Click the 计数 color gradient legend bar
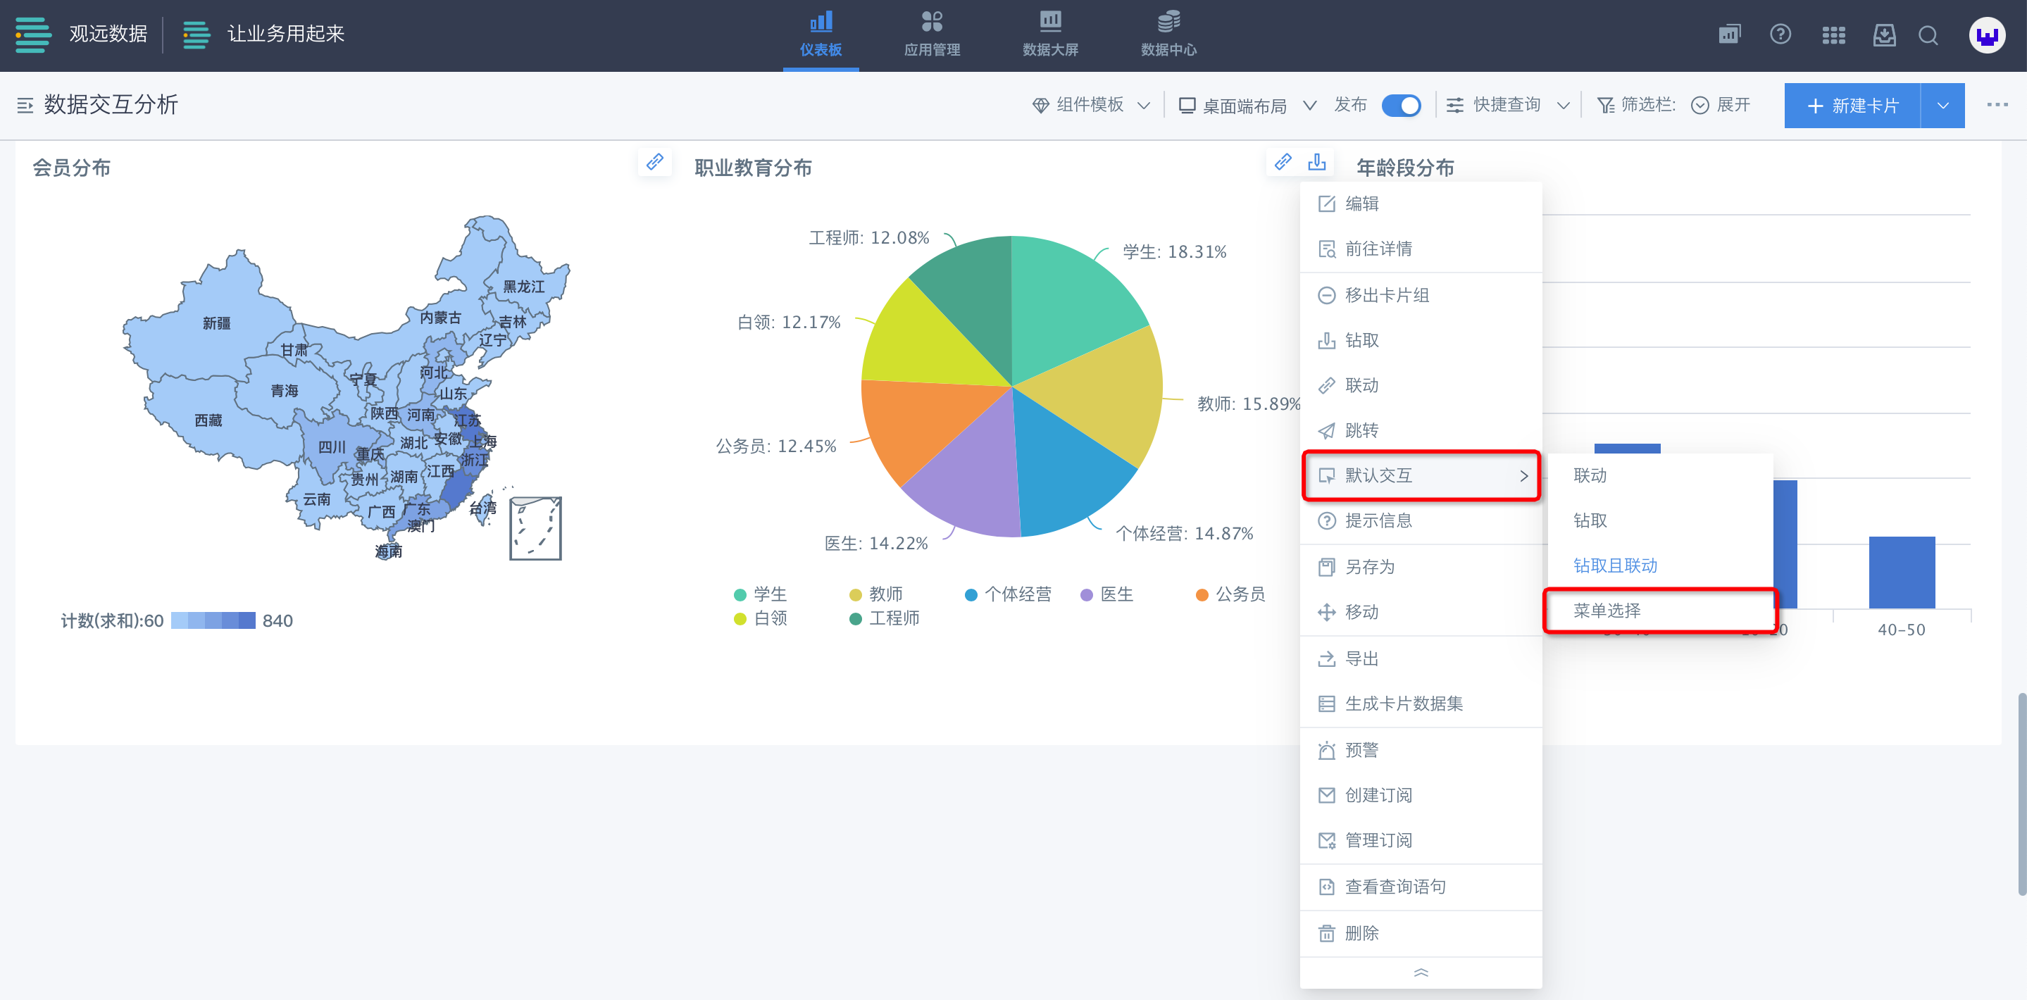Image resolution: width=2027 pixels, height=1000 pixels. (x=213, y=620)
